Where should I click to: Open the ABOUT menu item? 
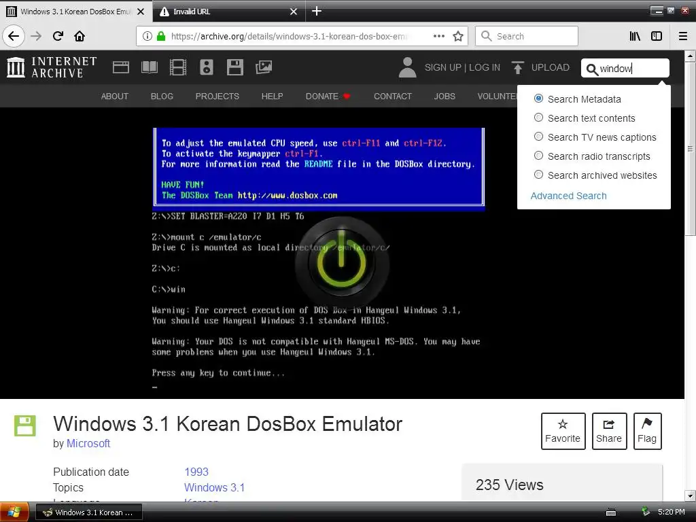tap(114, 96)
